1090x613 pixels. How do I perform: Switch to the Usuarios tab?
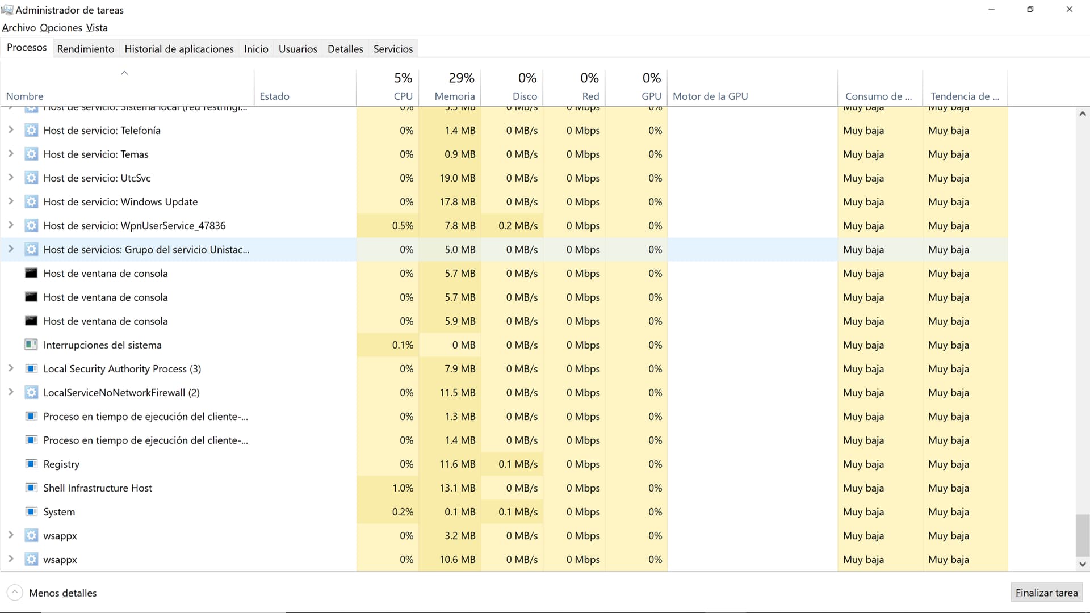[x=297, y=49]
